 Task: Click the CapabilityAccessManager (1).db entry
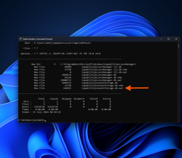point(102,67)
